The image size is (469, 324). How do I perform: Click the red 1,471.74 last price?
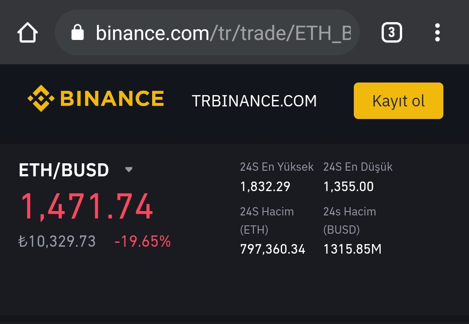click(x=87, y=207)
